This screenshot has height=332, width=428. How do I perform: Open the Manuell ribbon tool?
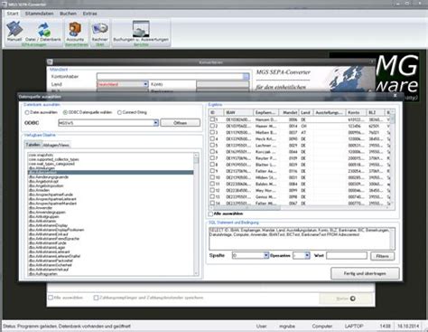14,32
